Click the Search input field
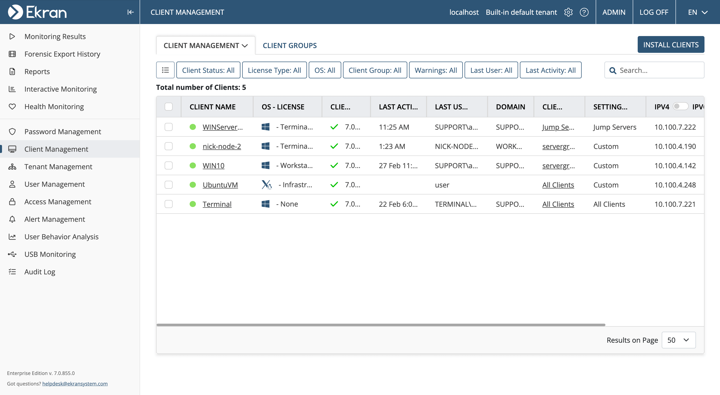Viewport: 720px width, 395px height. click(x=654, y=70)
